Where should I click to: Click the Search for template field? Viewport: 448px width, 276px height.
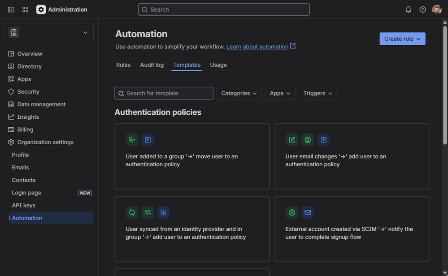pyautogui.click(x=164, y=93)
